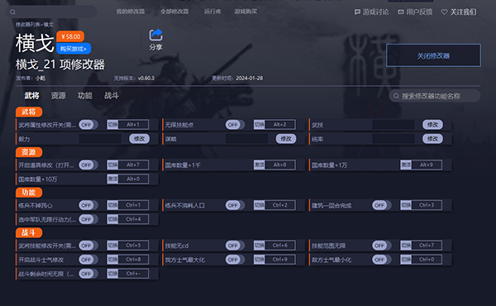Open 用户反馈 feedback icon link
This screenshot has width=496, height=306.
coord(401,12)
